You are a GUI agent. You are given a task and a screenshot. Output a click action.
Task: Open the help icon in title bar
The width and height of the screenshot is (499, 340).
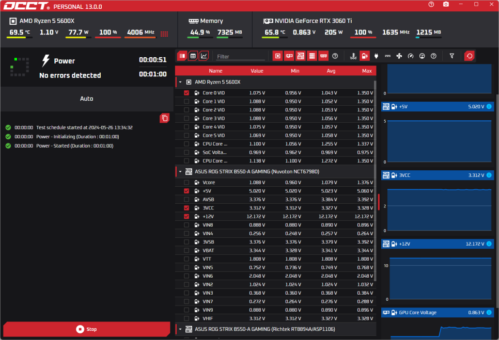click(431, 5)
